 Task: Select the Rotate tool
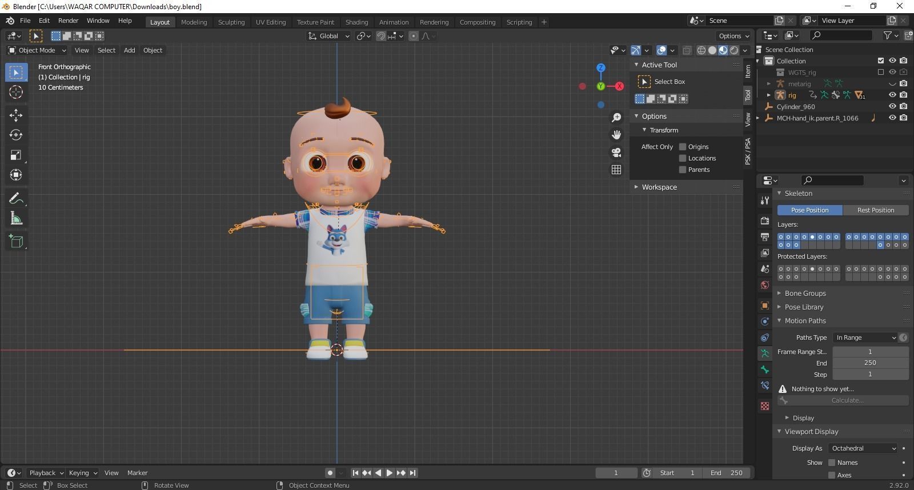[16, 135]
